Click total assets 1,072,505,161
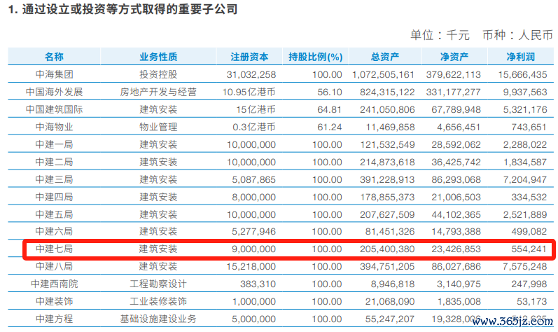The image size is (558, 332). pyautogui.click(x=383, y=74)
